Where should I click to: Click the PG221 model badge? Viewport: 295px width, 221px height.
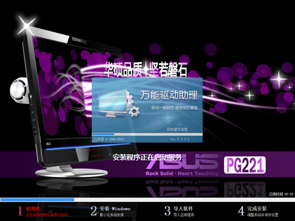point(245,165)
